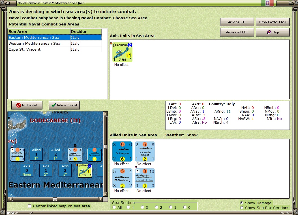Select the CA Liverpool counter in Allied Units

(x=122, y=151)
